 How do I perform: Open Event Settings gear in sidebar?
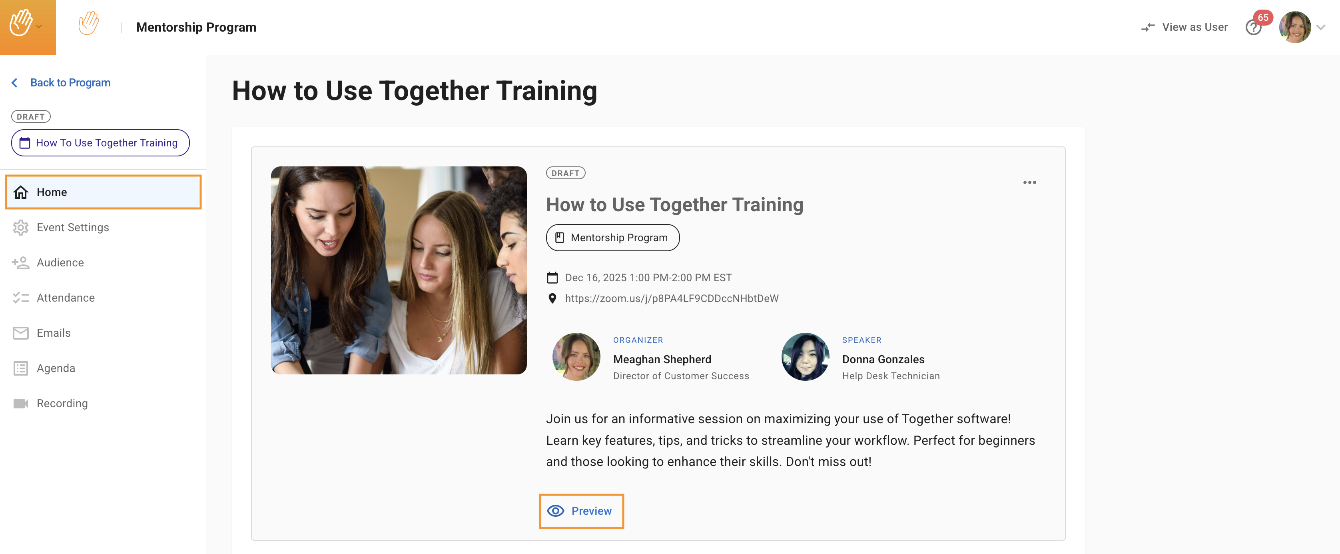tap(21, 228)
